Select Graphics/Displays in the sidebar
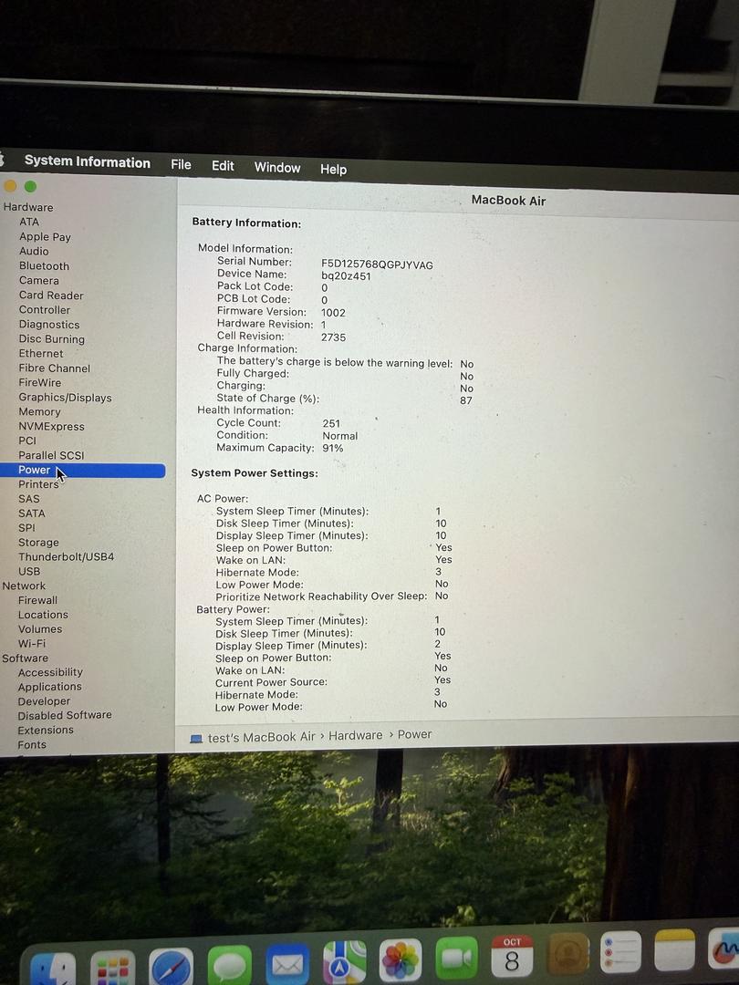739x985 pixels. coord(65,398)
